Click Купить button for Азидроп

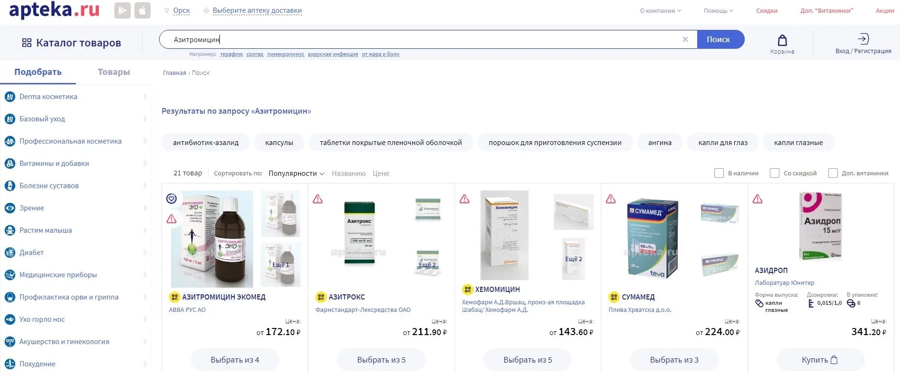click(x=821, y=360)
